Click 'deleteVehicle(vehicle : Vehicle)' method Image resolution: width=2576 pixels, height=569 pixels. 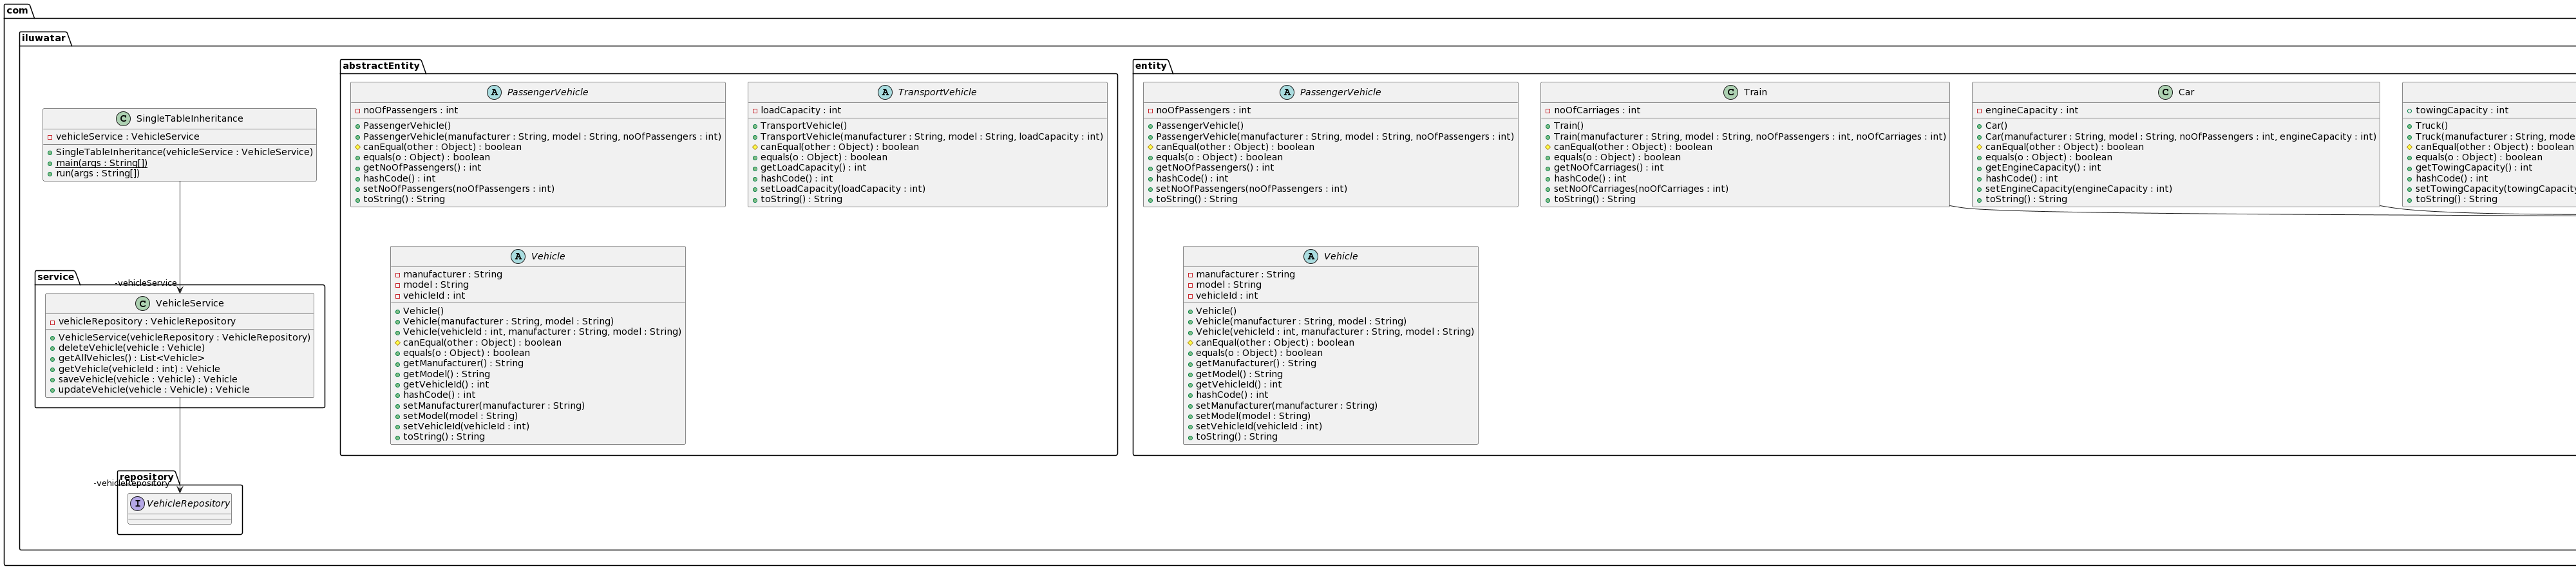[x=132, y=348]
